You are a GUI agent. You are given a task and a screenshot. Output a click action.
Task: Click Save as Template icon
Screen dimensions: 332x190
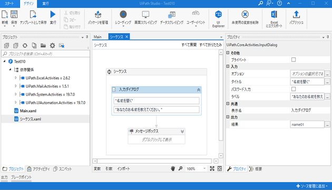pyautogui.click(x=33, y=15)
